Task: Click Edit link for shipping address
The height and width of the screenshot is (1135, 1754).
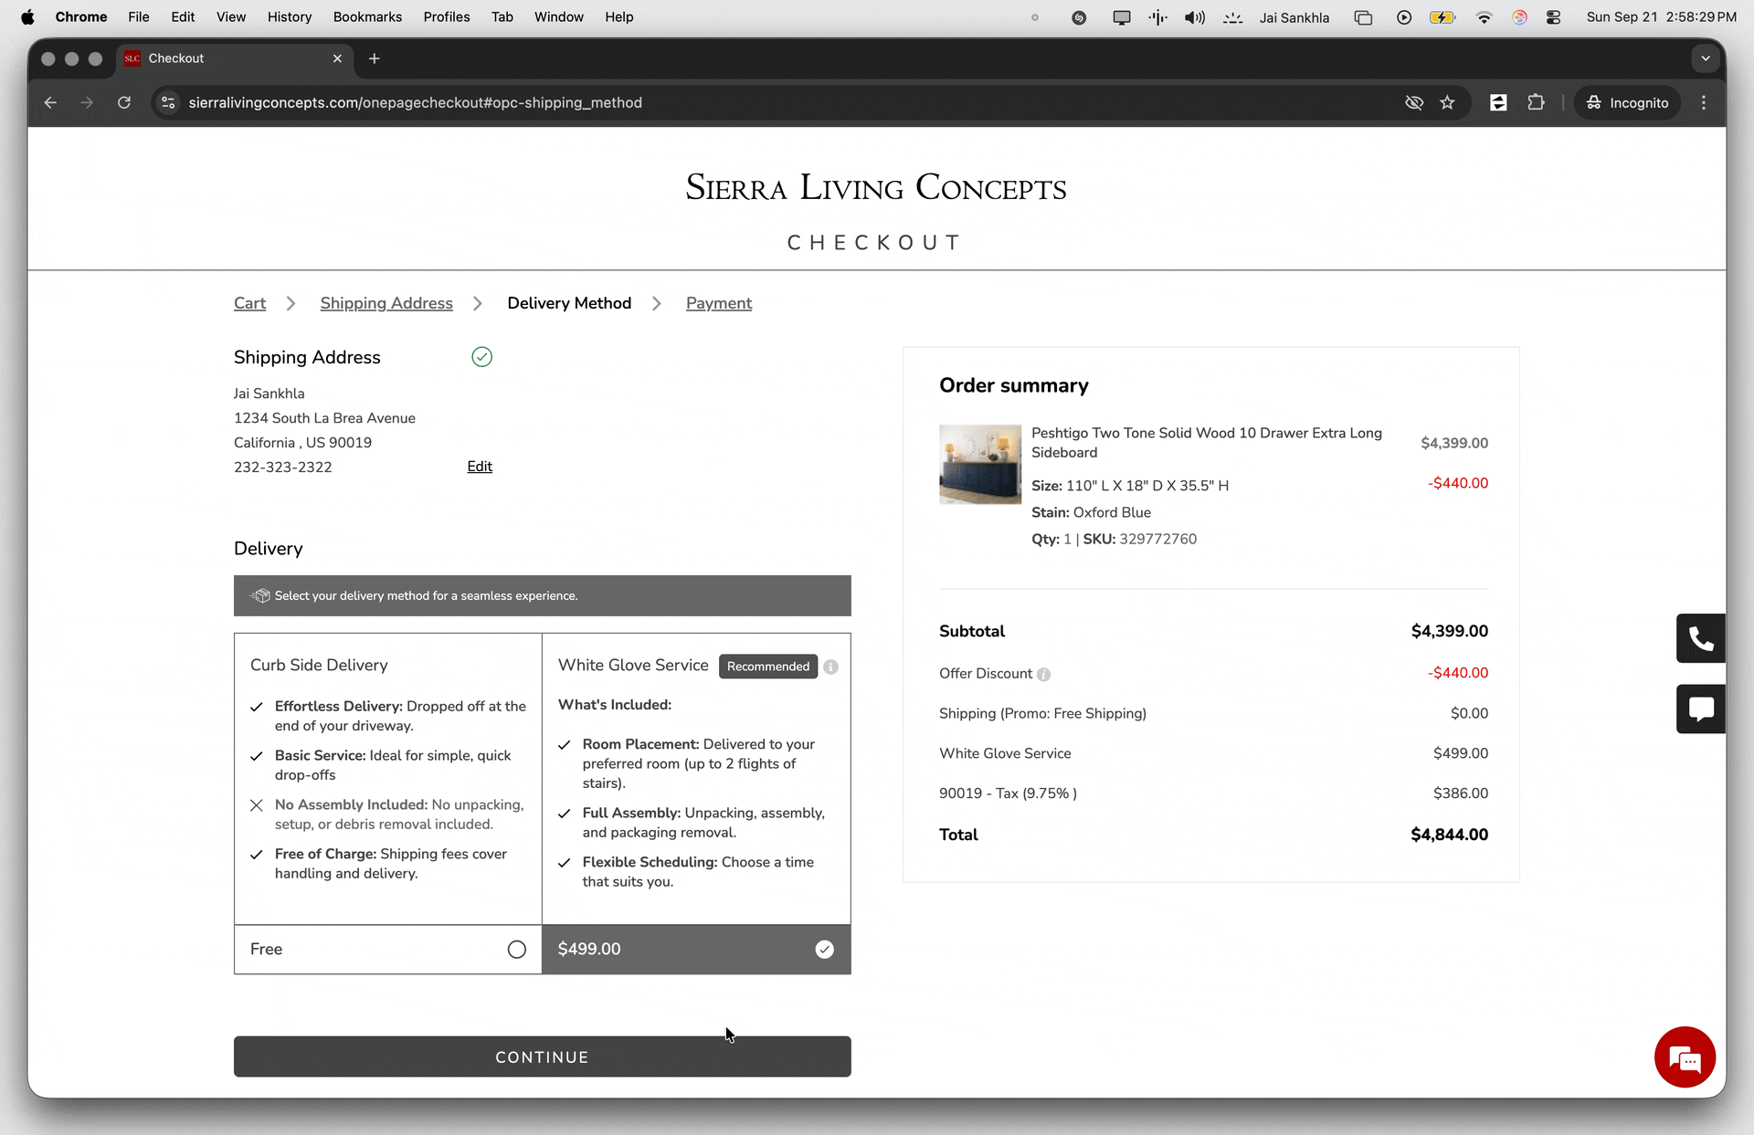Action: [x=480, y=467]
